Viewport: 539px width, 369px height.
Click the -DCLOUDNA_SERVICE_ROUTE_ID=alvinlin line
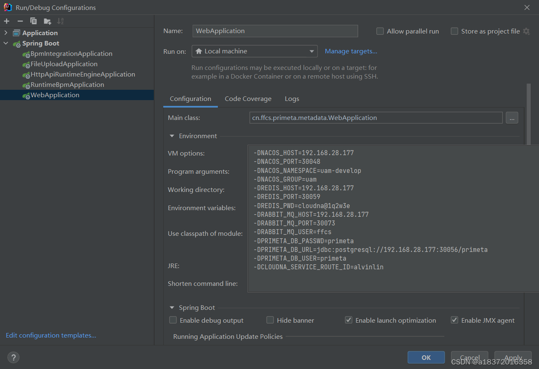(x=318, y=267)
